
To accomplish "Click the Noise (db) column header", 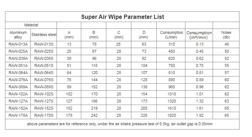I will tap(226, 35).
